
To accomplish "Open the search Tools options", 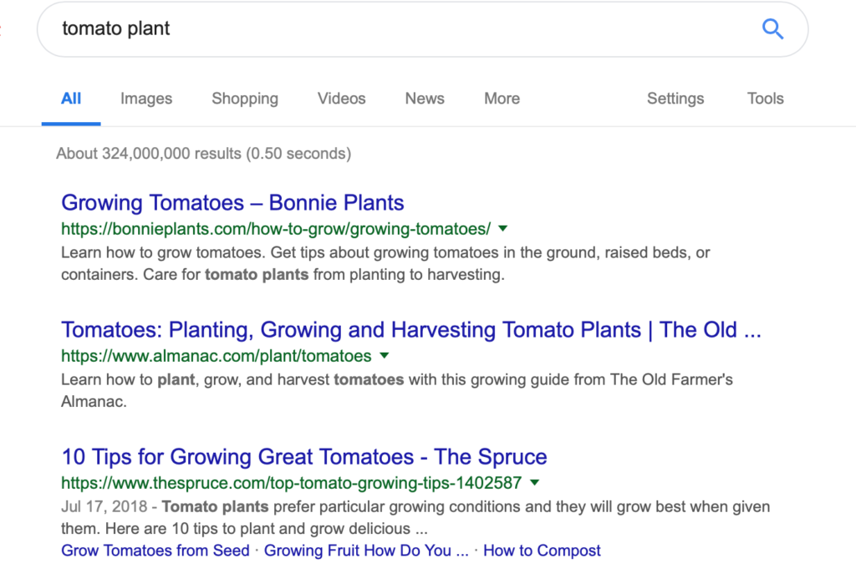I will click(x=765, y=99).
